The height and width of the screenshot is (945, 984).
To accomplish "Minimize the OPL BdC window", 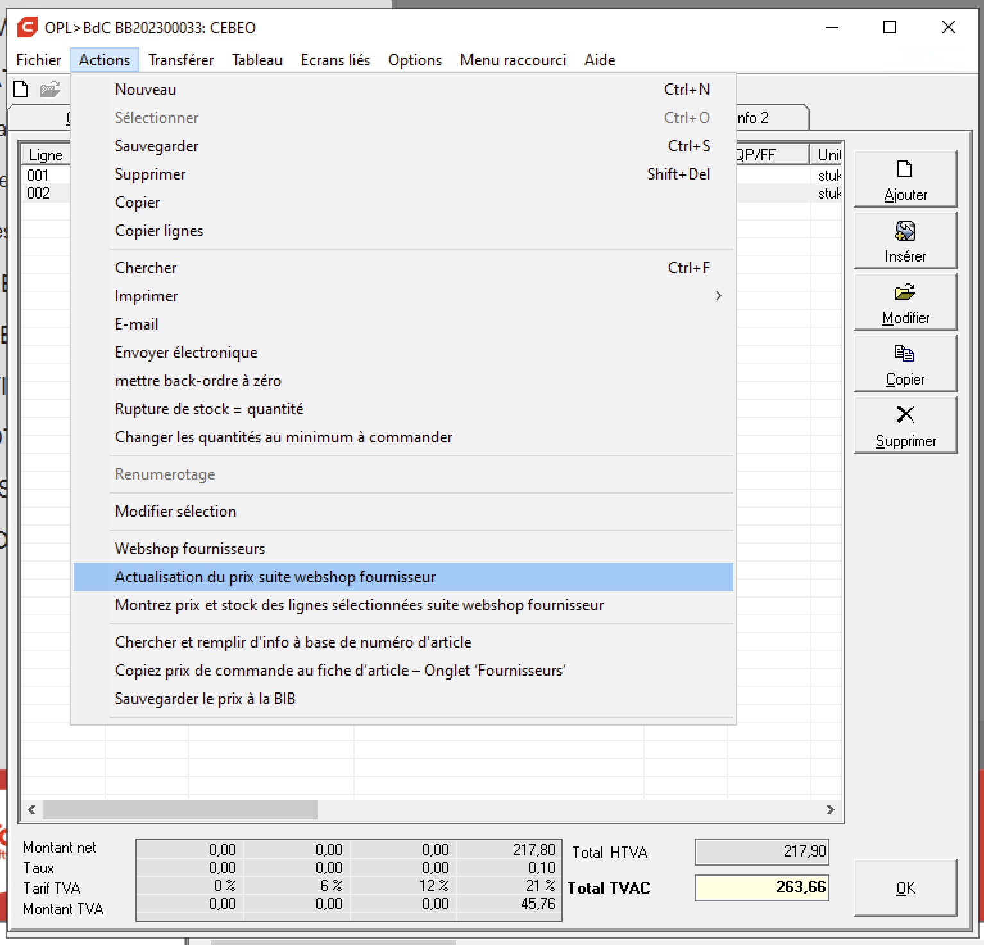I will (x=832, y=28).
